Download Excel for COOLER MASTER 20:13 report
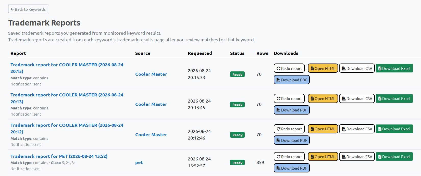 [x=394, y=98]
